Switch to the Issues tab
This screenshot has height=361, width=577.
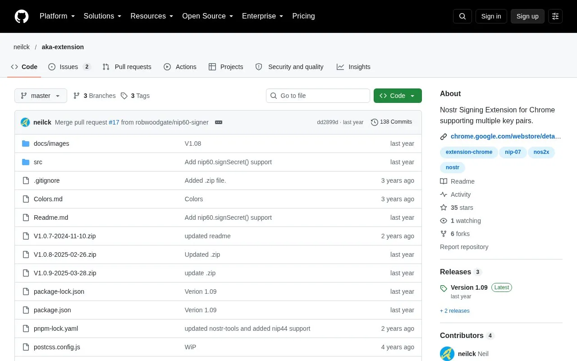(x=69, y=67)
